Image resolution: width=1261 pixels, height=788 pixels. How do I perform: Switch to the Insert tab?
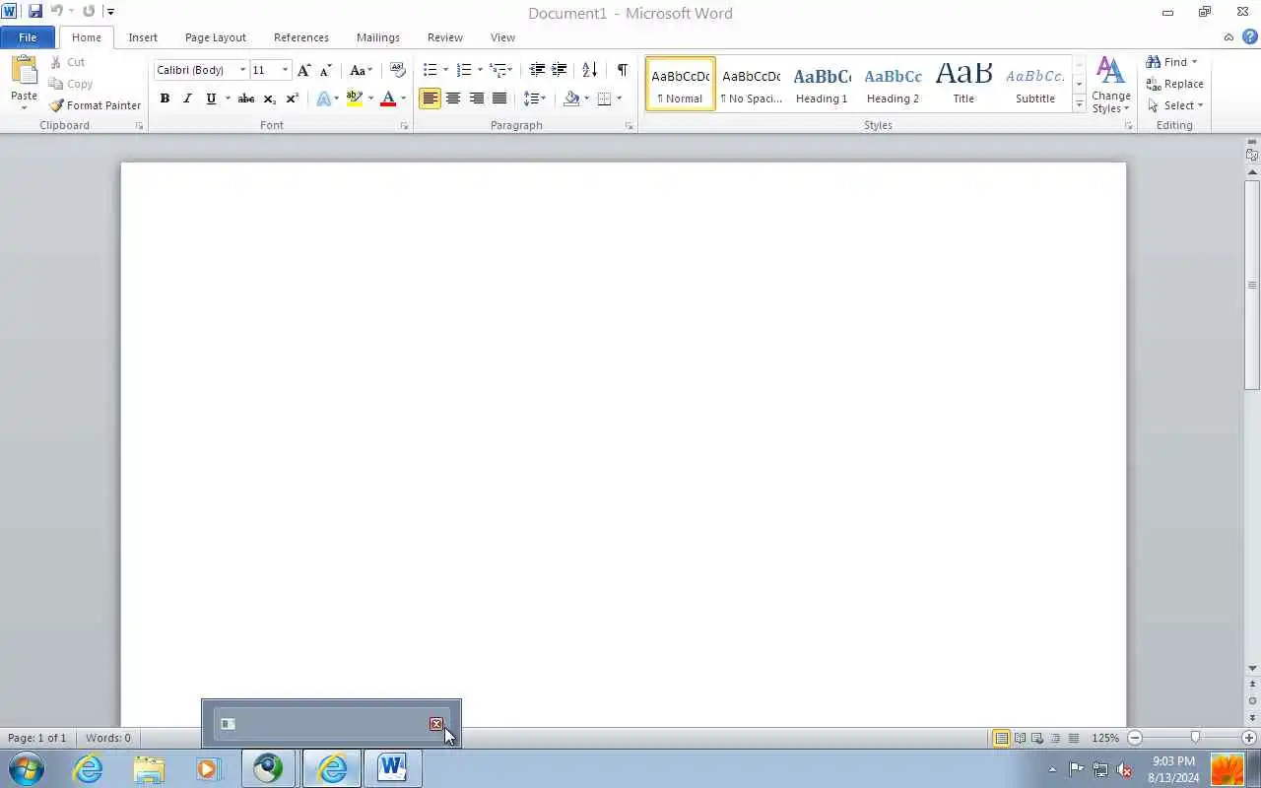click(143, 37)
